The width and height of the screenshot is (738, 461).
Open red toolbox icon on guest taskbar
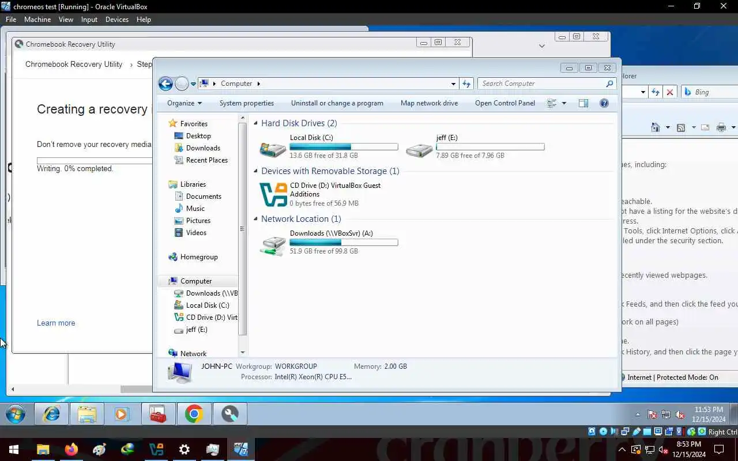point(158,414)
